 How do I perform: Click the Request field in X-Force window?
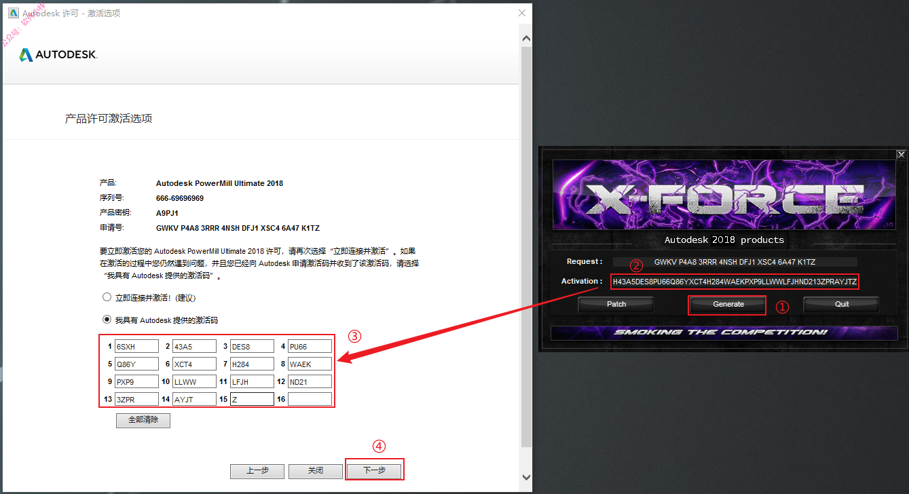[735, 261]
